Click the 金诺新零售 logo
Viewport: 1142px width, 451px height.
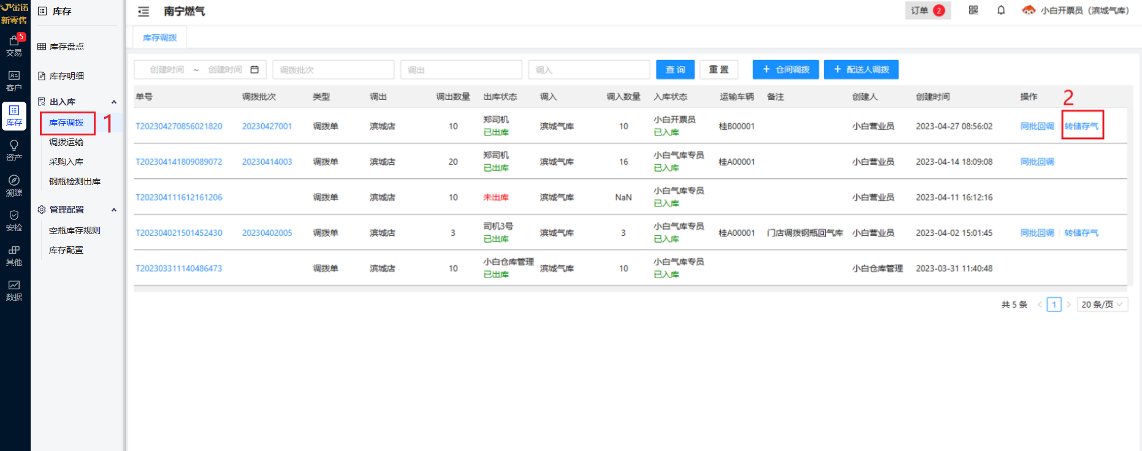tap(15, 13)
